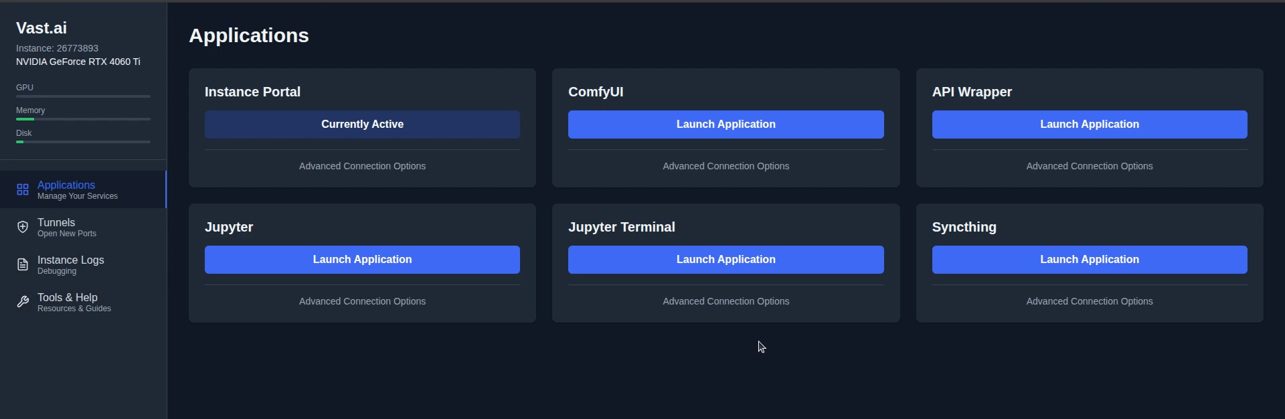Click the Tunnels shield icon
The height and width of the screenshot is (419, 1285).
23,227
